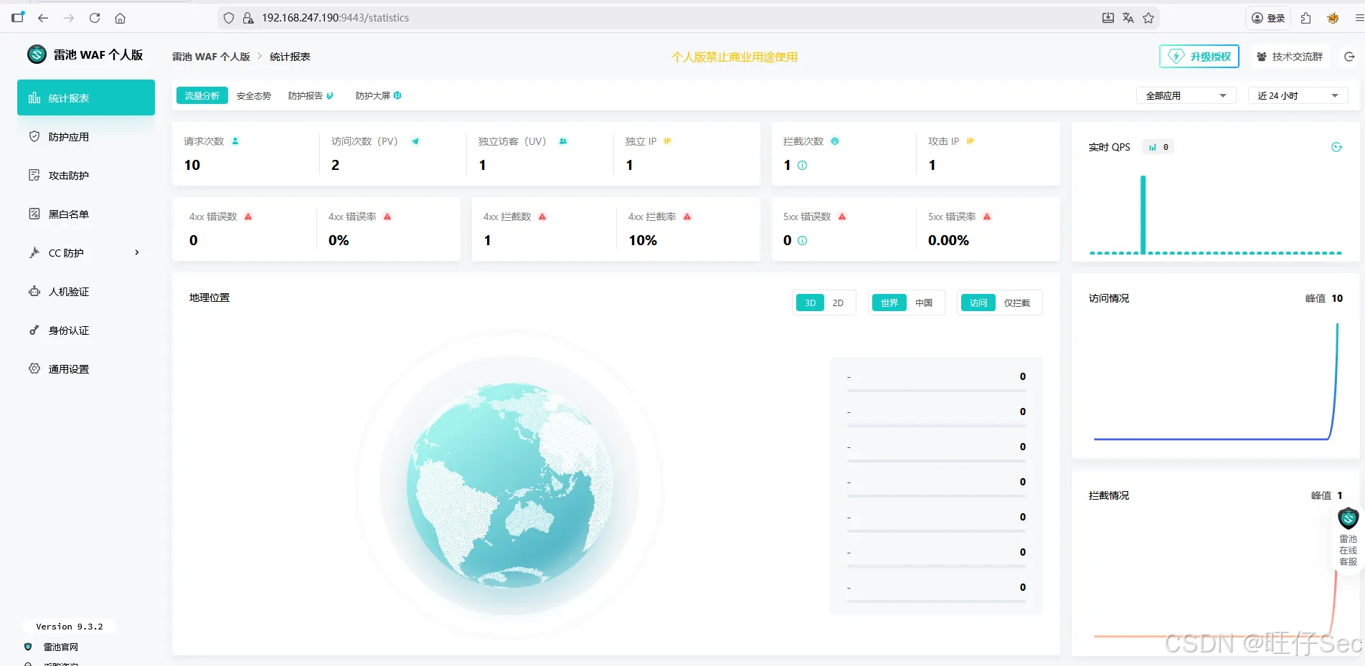Open the 全部应用 application dropdown

[1186, 95]
